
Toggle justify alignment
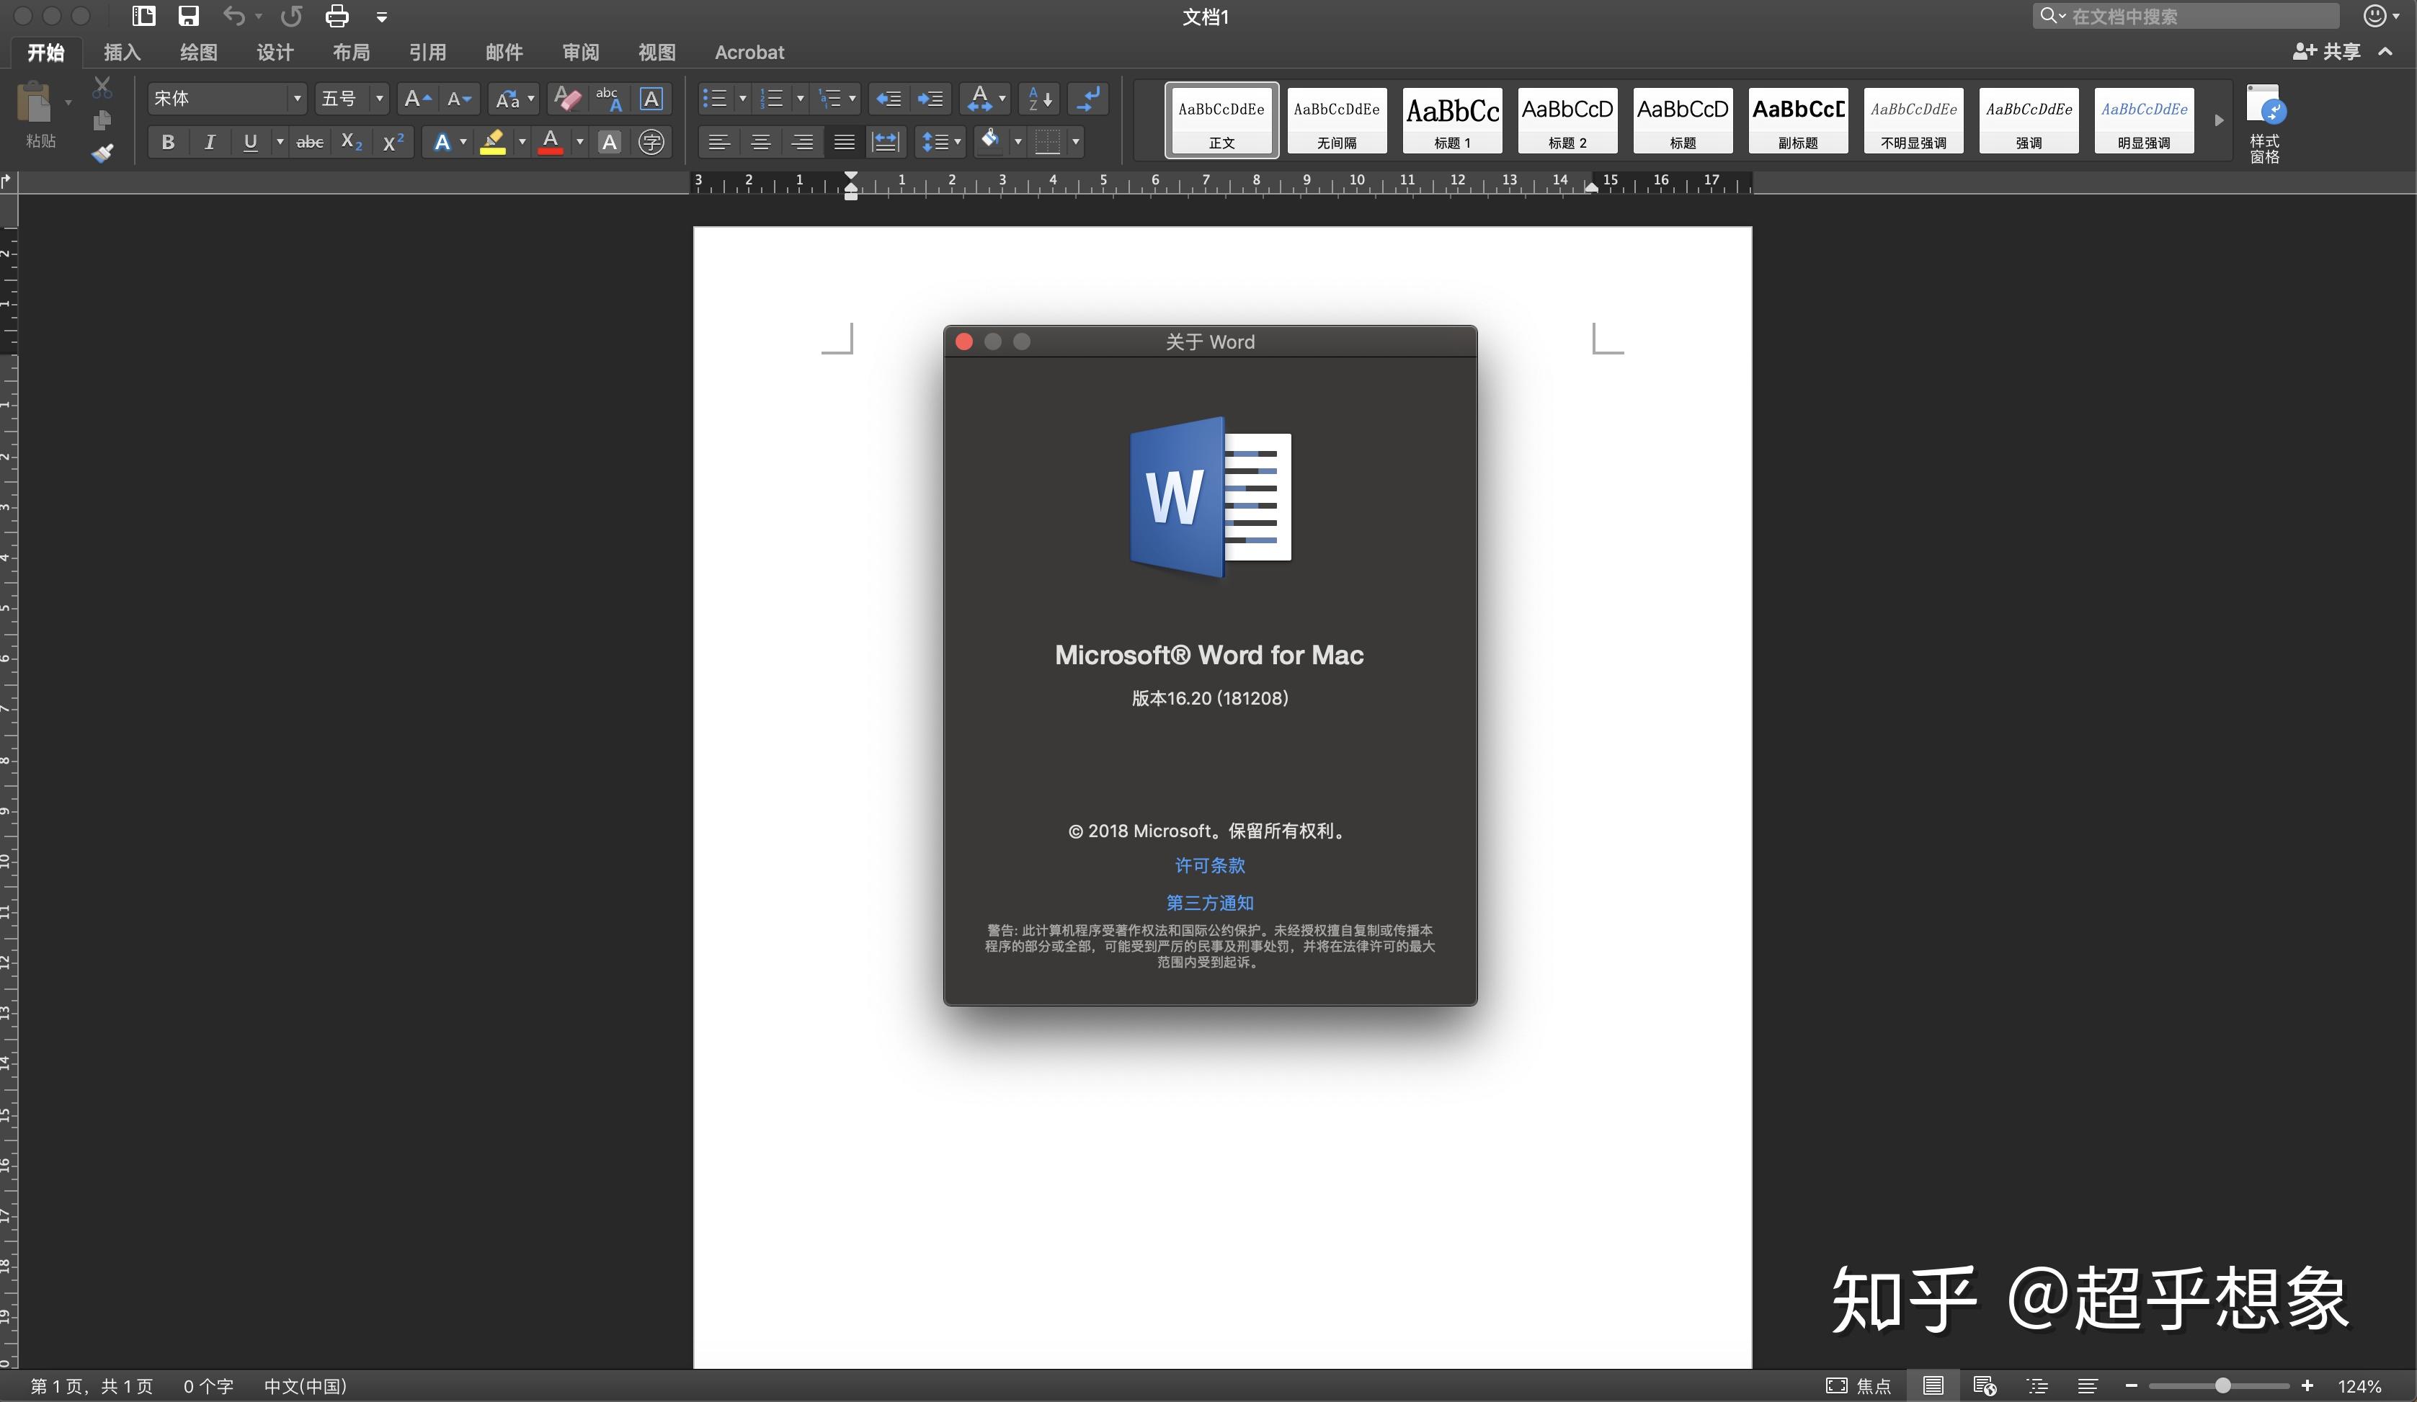tap(844, 142)
